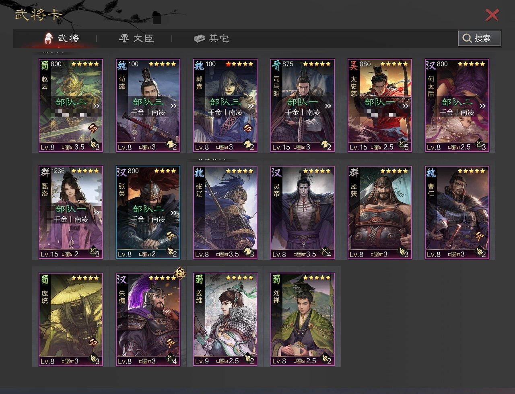Click the S2 badge on 郭嘉's card

[x=248, y=129]
